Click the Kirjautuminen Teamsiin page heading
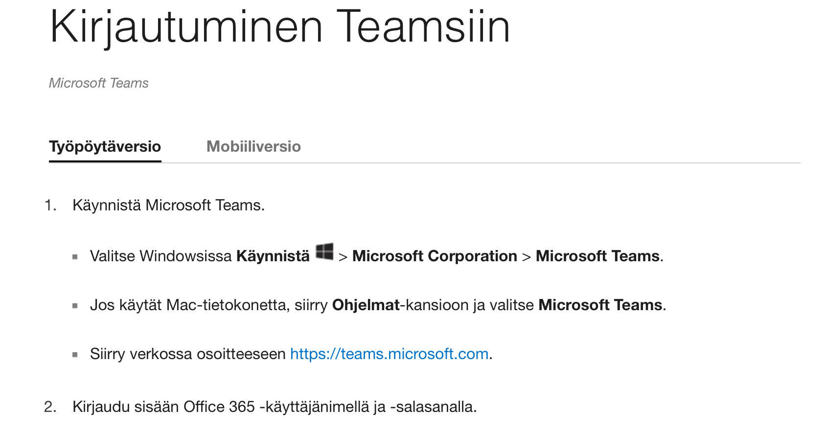This screenshot has width=827, height=430. pos(279,26)
